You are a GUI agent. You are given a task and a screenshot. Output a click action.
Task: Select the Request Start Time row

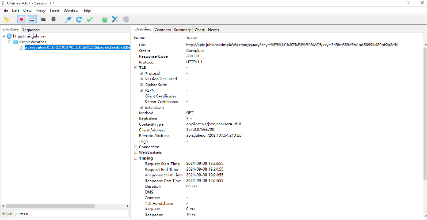pyautogui.click(x=278, y=164)
